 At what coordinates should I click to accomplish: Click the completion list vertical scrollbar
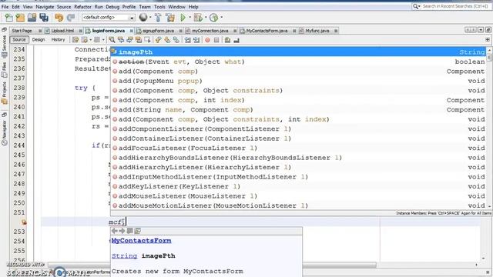(x=489, y=128)
